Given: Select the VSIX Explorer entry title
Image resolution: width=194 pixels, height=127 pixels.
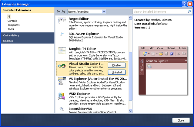Looking at the screenshot, I should click(79, 94).
